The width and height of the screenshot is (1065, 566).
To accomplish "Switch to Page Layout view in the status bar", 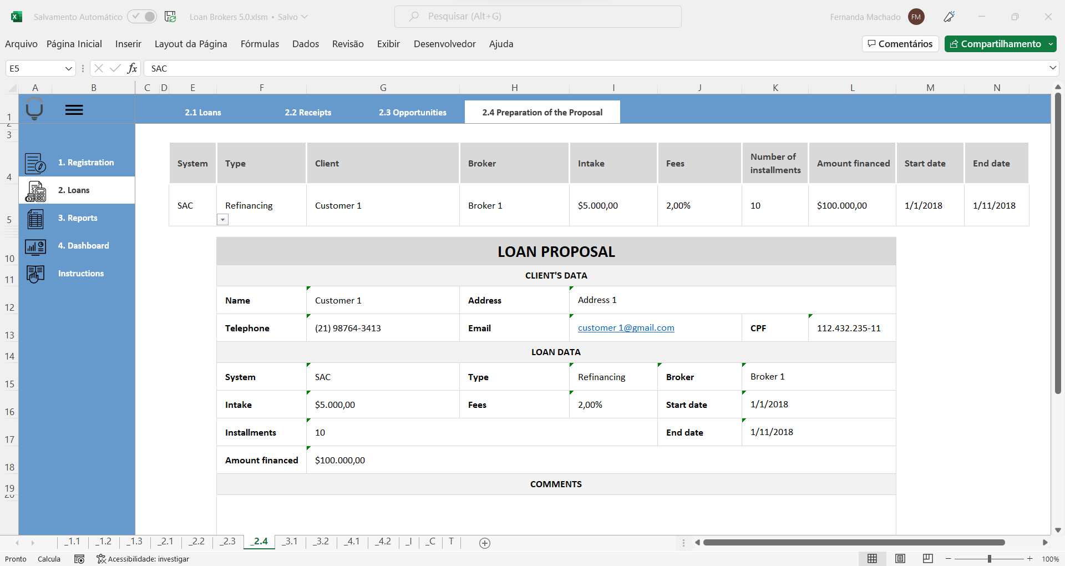I will point(901,559).
